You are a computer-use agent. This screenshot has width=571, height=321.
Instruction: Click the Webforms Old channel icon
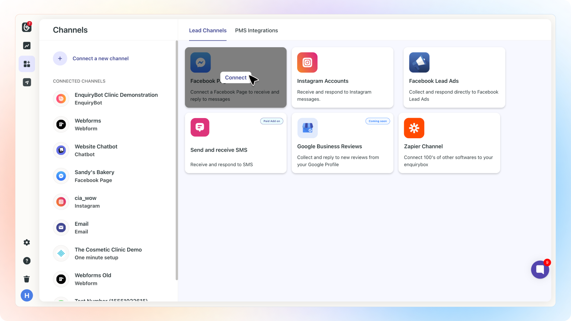tap(61, 279)
